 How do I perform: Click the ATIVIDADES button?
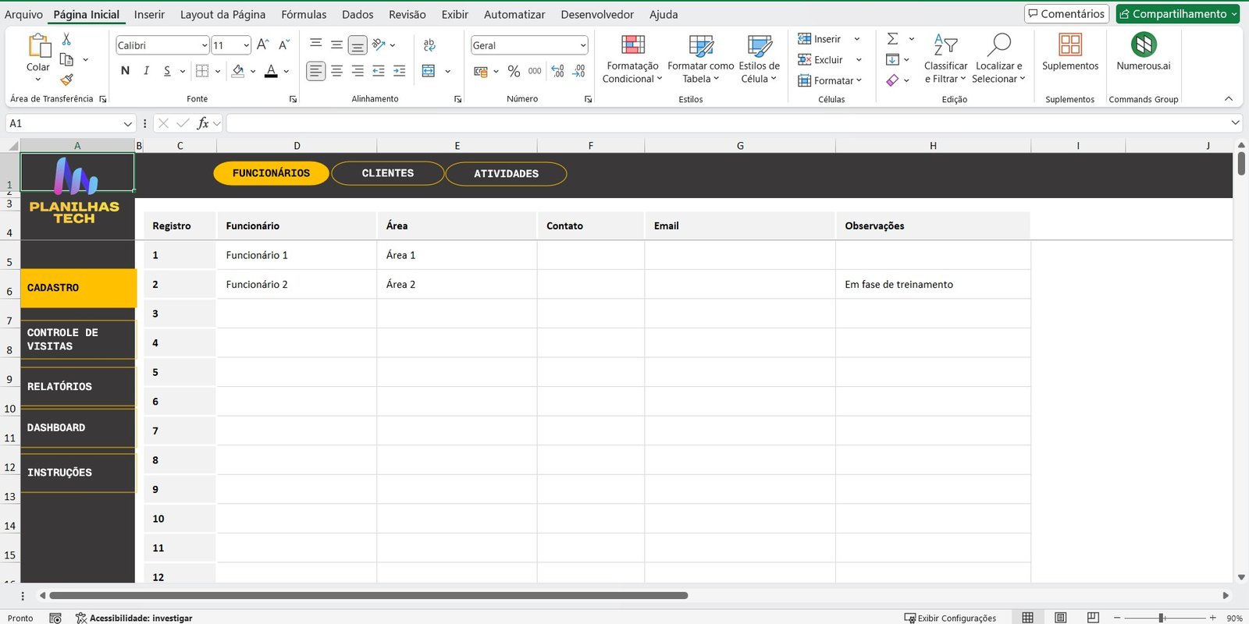(506, 173)
